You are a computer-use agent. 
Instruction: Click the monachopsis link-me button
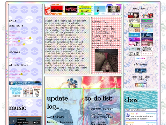[140, 85]
